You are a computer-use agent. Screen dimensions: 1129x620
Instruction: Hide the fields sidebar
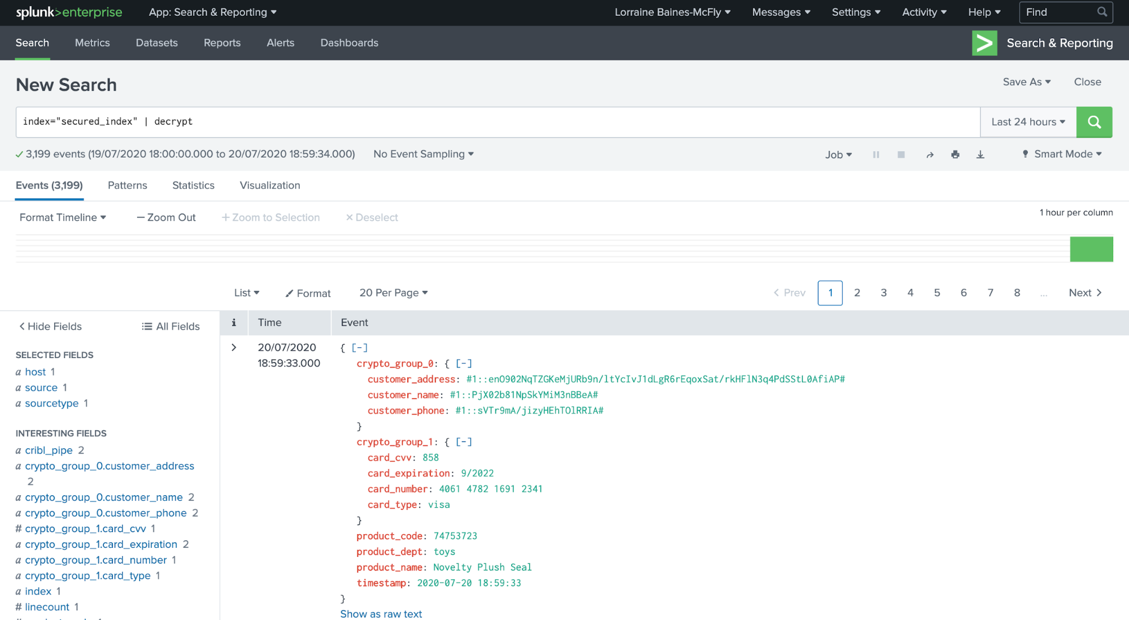[50, 326]
